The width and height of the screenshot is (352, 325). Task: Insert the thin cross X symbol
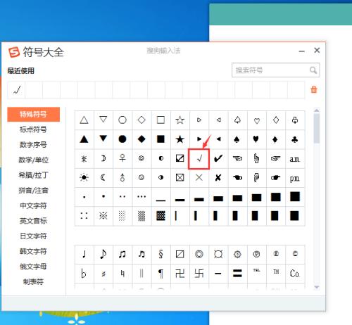(199, 178)
